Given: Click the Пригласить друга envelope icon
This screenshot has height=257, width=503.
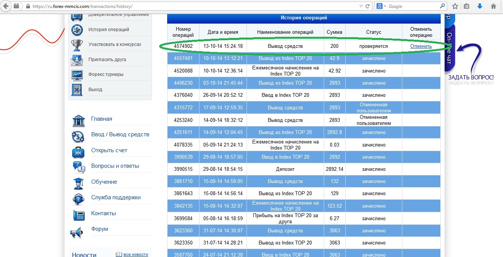Looking at the screenshot, I should [x=77, y=60].
